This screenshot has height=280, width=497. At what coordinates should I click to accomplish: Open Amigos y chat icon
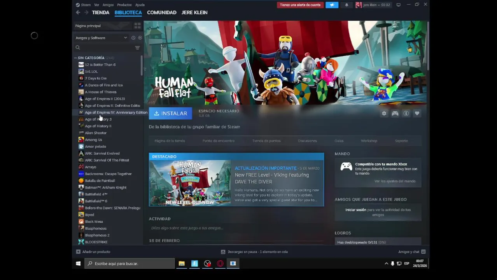423,252
